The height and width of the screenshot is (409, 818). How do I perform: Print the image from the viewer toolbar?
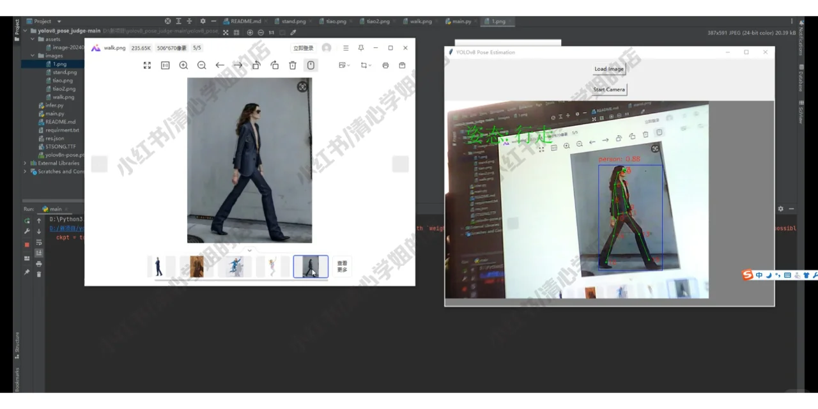point(385,65)
